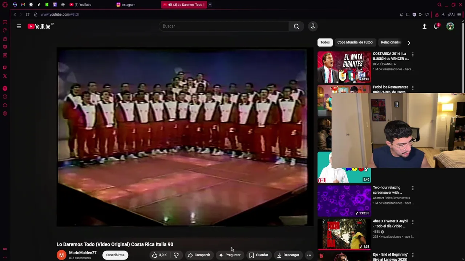465x261 pixels.
Task: Click the www.youtube.com/watch address bar
Action: tap(60, 14)
